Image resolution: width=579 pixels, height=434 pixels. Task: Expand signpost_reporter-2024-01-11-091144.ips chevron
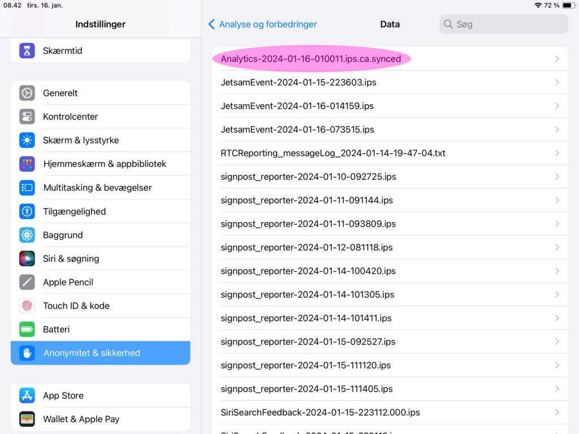coord(557,201)
